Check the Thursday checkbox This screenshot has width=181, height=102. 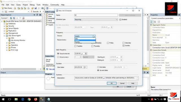pos(92,46)
